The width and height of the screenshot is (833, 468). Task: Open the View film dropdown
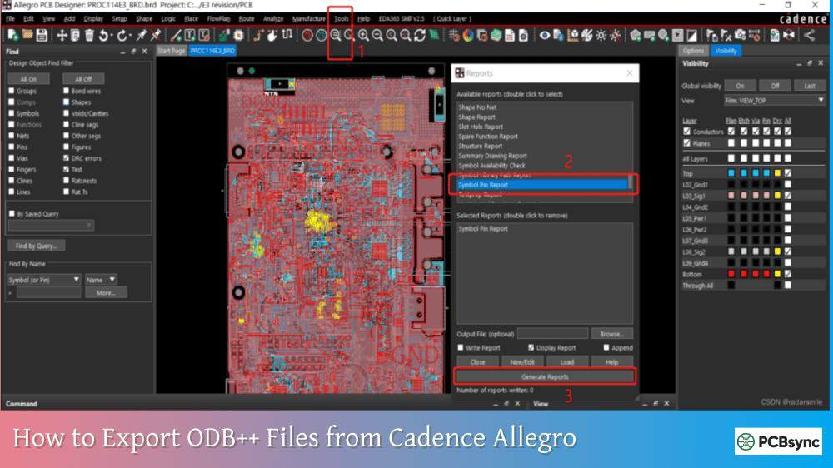pos(774,101)
